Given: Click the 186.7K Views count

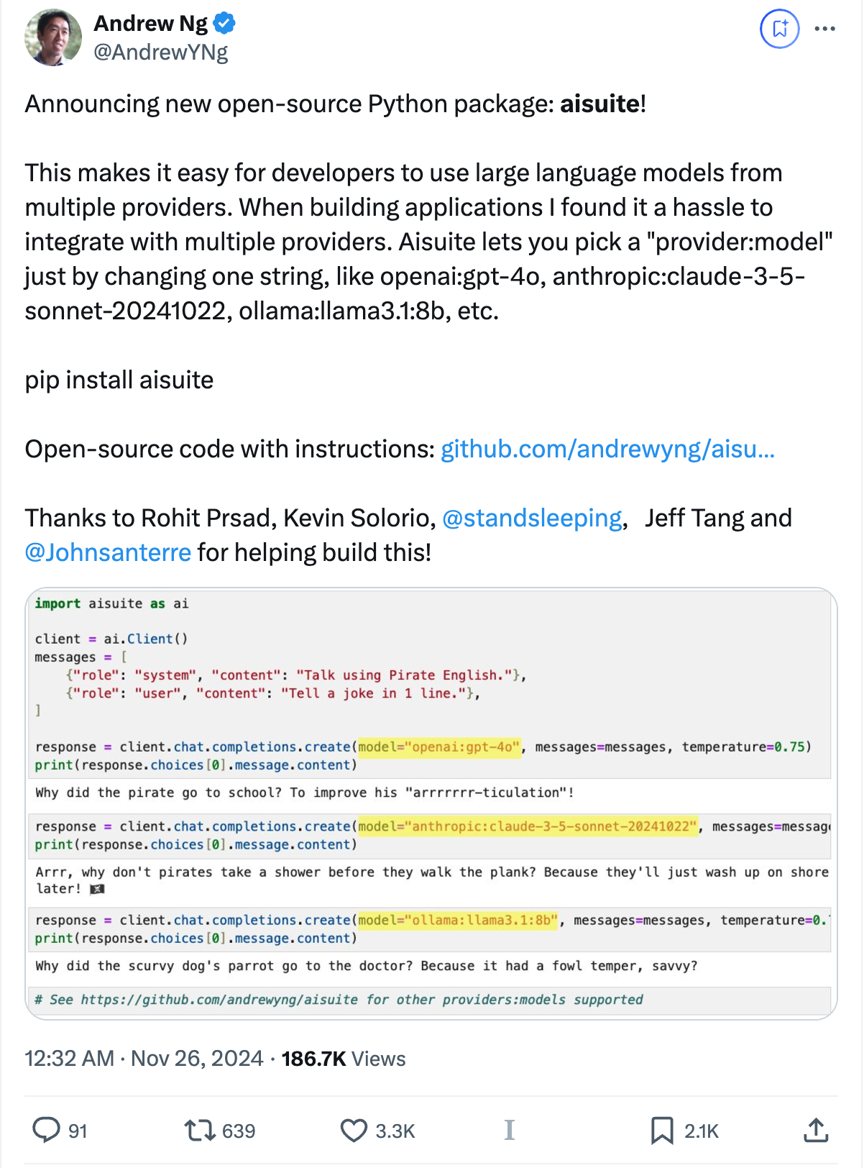Looking at the screenshot, I should 344,1059.
